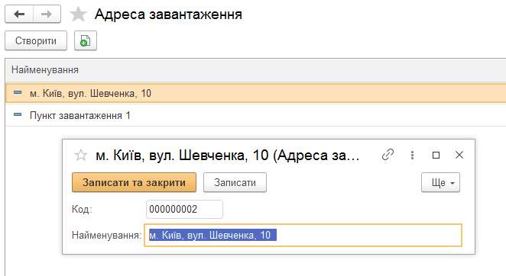Save and close with Записати та закрити
506x276 pixels.
tap(134, 182)
